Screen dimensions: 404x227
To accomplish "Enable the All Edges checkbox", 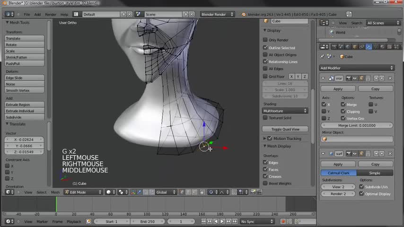I will 265,69.
